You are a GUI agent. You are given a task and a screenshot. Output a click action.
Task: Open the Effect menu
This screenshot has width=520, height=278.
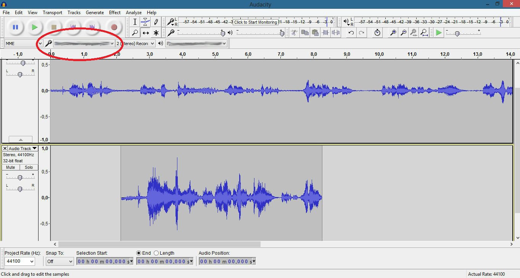(x=115, y=13)
